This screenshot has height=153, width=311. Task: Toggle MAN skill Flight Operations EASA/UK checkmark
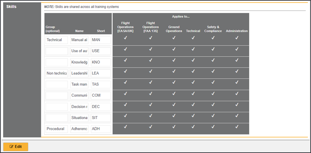pyautogui.click(x=125, y=38)
